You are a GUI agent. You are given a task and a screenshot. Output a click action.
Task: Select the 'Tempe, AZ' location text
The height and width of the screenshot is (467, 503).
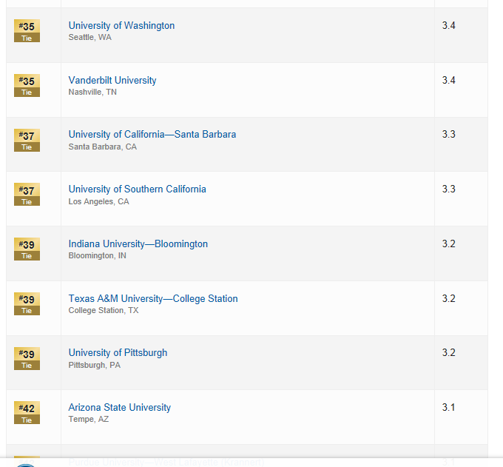(x=89, y=419)
